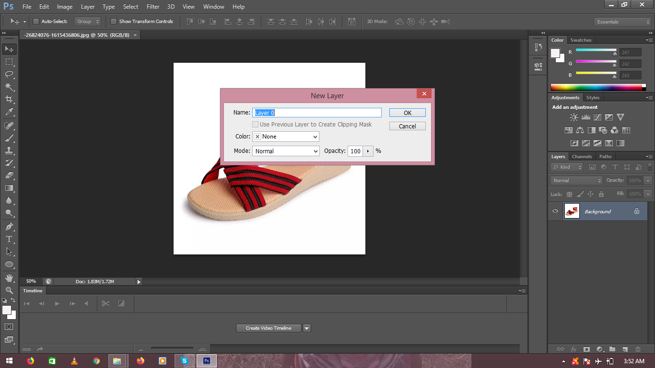This screenshot has width=655, height=368.
Task: Click the Create Video Timeline button
Action: (269, 328)
